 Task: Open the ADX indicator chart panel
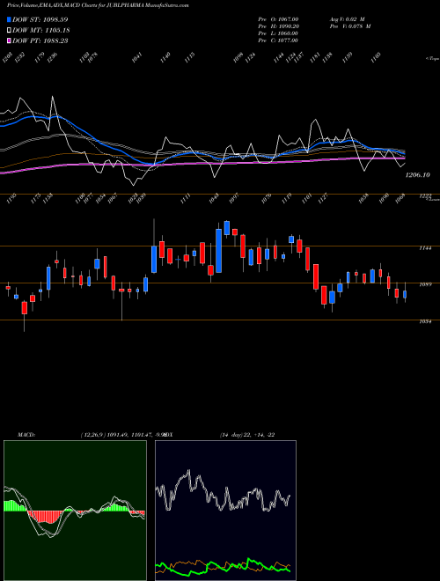click(225, 511)
